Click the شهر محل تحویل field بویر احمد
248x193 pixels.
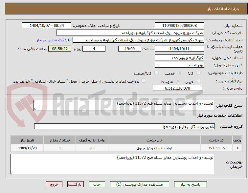pyautogui.click(x=179, y=65)
